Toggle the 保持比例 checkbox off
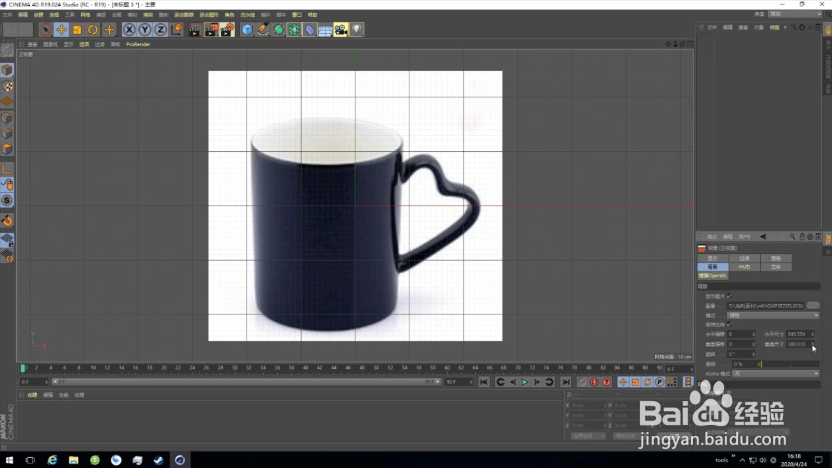The image size is (832, 468). [727, 324]
